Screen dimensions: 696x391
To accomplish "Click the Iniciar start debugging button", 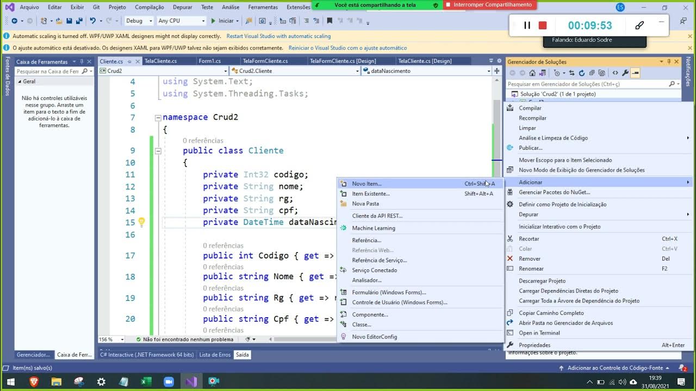I will 222,21.
